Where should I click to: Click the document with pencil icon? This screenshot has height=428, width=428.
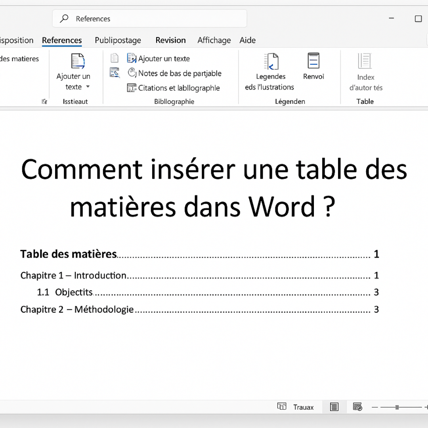pos(115,73)
